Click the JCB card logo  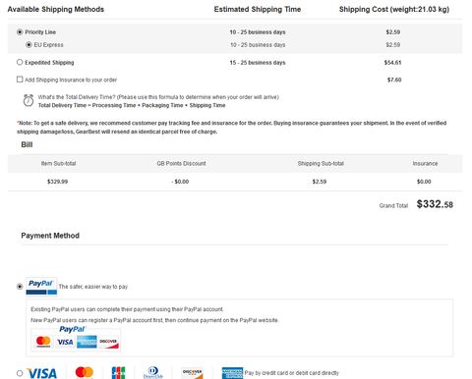(x=118, y=373)
